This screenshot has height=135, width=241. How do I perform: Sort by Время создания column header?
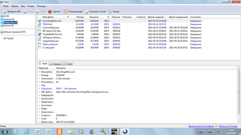click(x=156, y=17)
